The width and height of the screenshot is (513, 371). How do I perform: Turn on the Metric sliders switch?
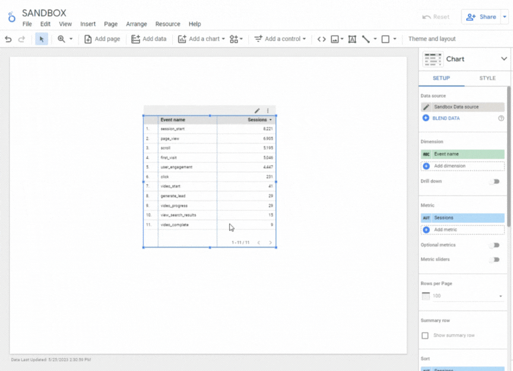pyautogui.click(x=495, y=260)
